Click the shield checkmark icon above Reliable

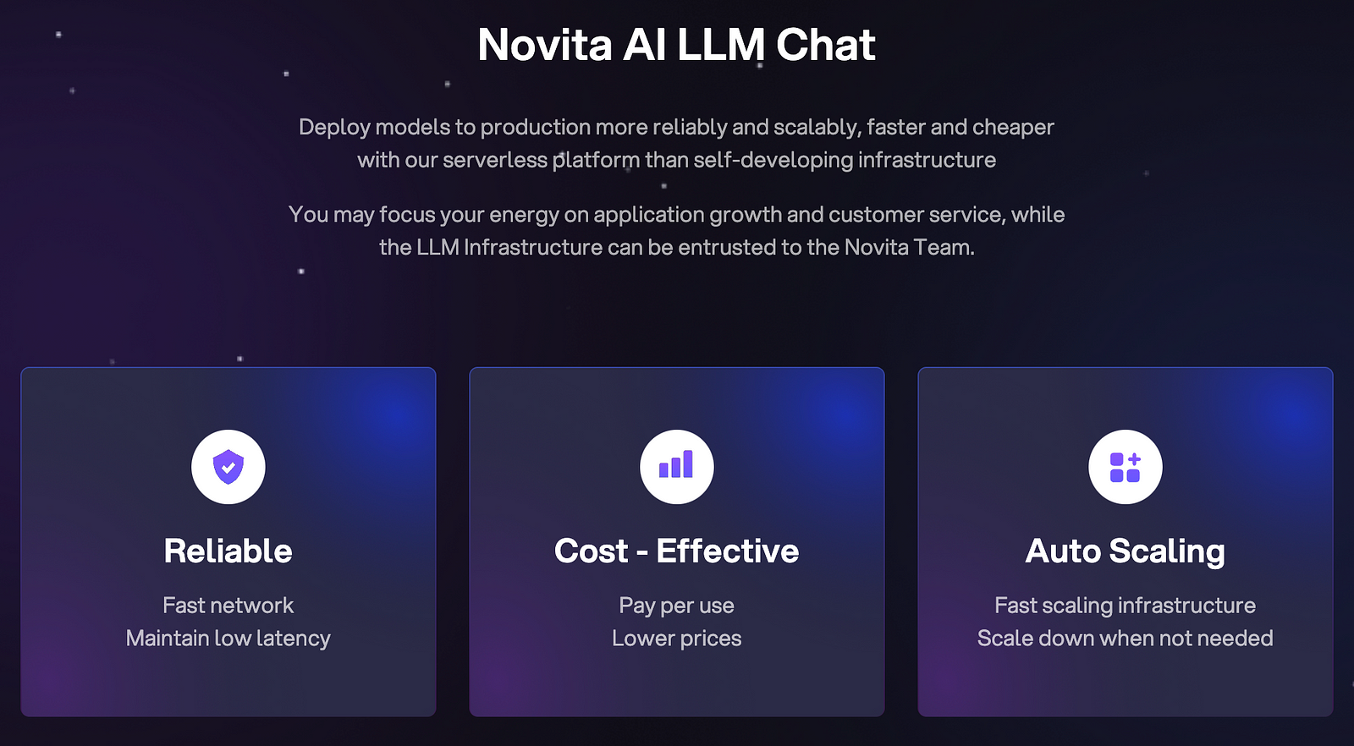(x=228, y=467)
